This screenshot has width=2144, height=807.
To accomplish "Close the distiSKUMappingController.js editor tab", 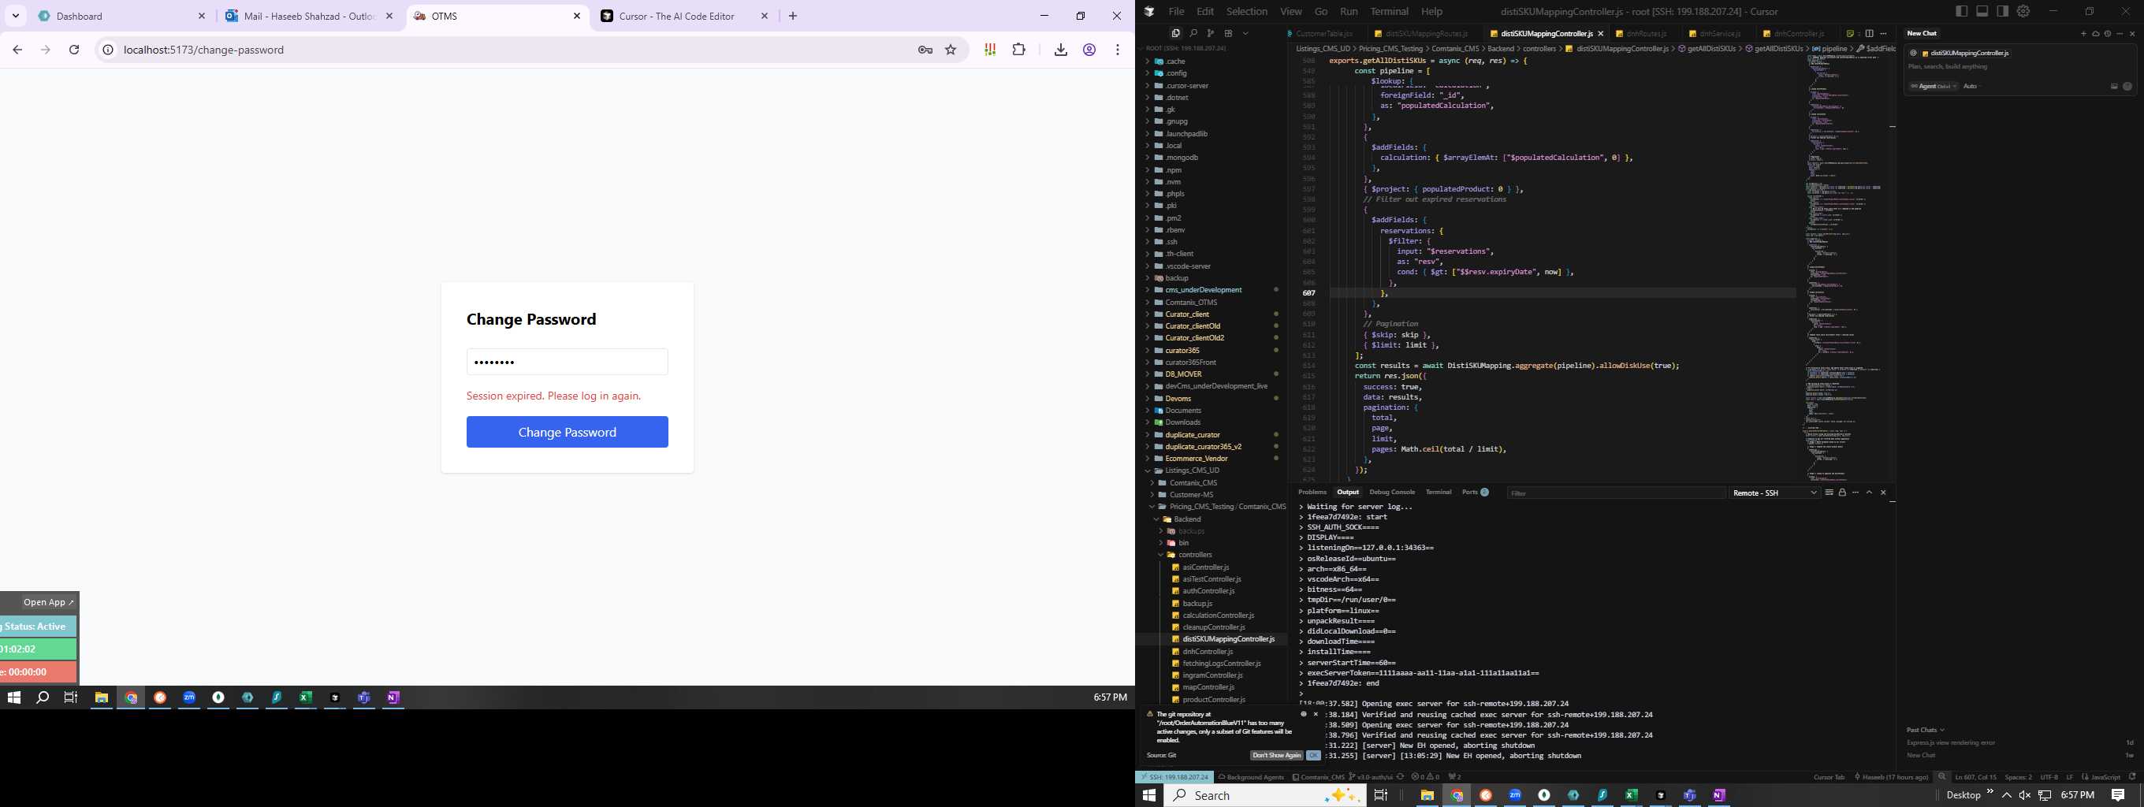I will pos(1600,34).
